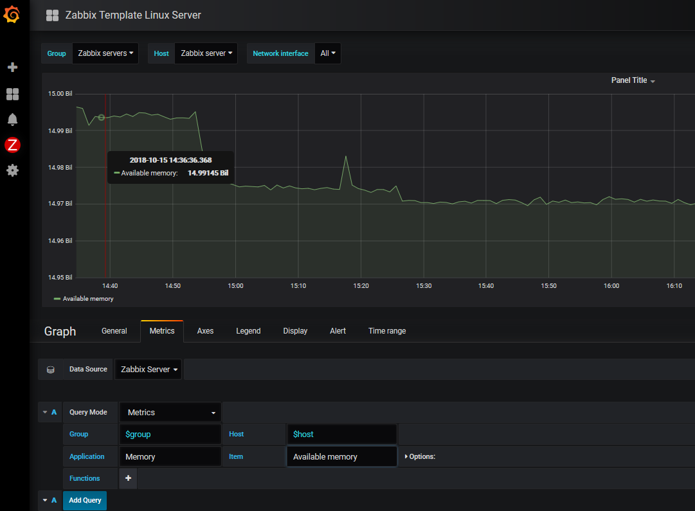Switch to the Time range tab
Image resolution: width=695 pixels, height=511 pixels.
387,331
